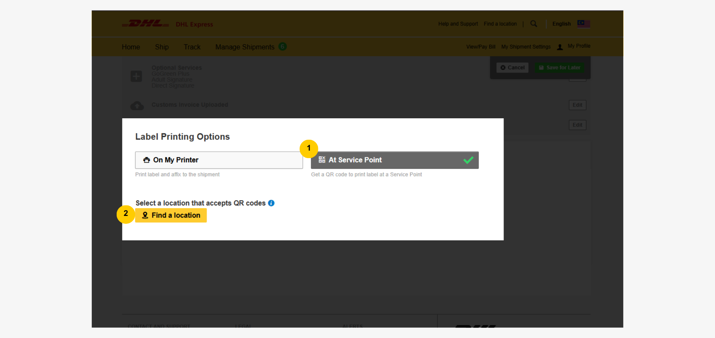This screenshot has height=338, width=715.
Task: Click Edit next to Customs Invoice Uploaded
Action: pos(577,105)
